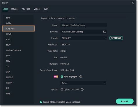Image resolution: width=138 pixels, height=107 pixels.
Task: Choose the AVI format
Action: 8,39
